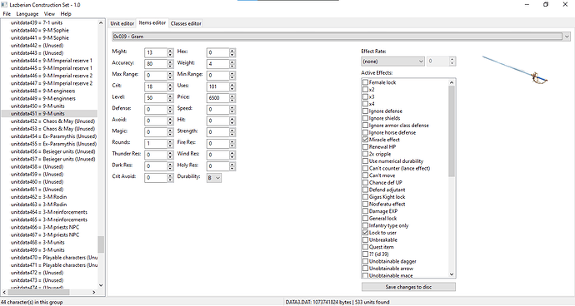
Task: Select unitdata450 = 9-M units
Action: (x=37, y=106)
